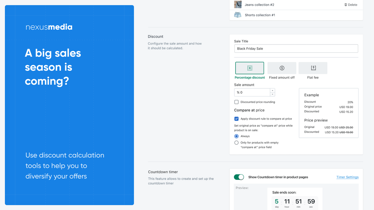This screenshot has width=374, height=210.
Task: Click the countdown timer days value
Action: coord(276,201)
